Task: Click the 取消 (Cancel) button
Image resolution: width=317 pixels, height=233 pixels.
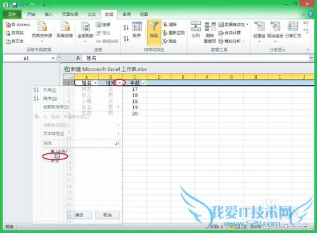Action: coord(107,215)
